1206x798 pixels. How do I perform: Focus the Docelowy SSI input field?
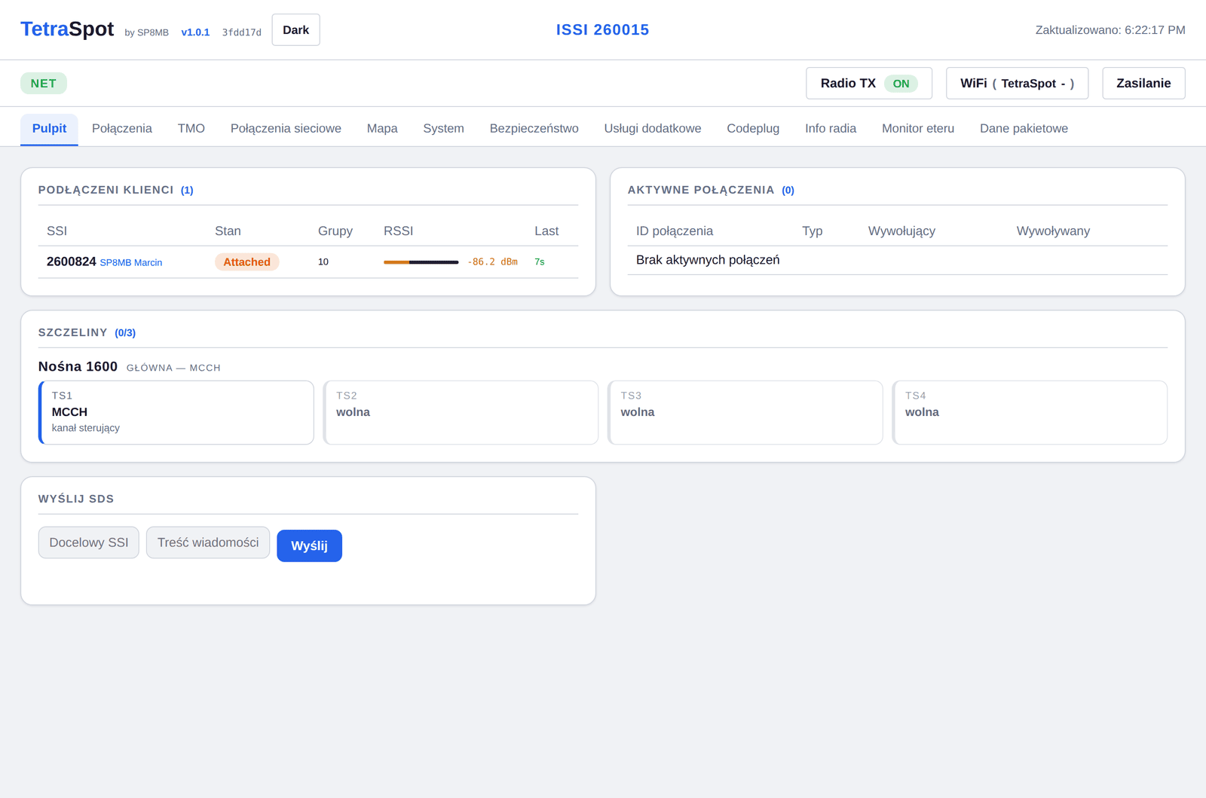pyautogui.click(x=89, y=543)
